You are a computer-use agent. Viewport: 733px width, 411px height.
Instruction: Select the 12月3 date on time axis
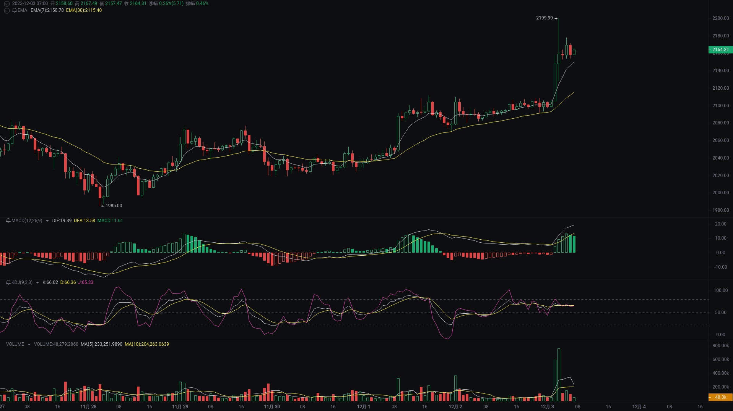[547, 407]
